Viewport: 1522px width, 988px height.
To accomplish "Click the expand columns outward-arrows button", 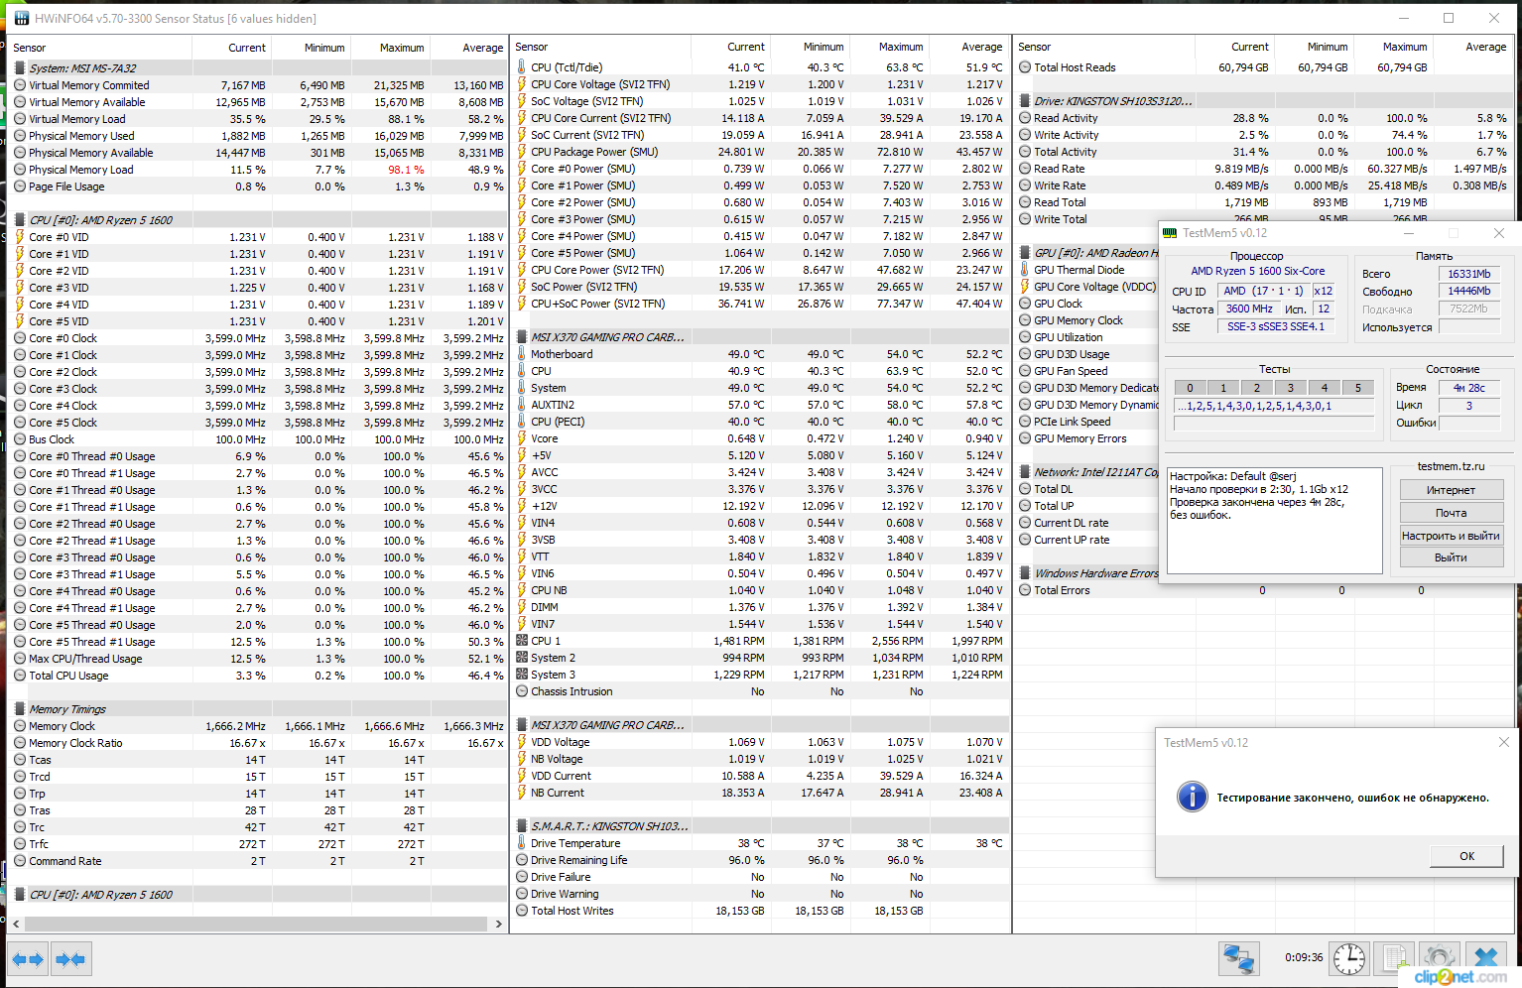I will tap(28, 959).
